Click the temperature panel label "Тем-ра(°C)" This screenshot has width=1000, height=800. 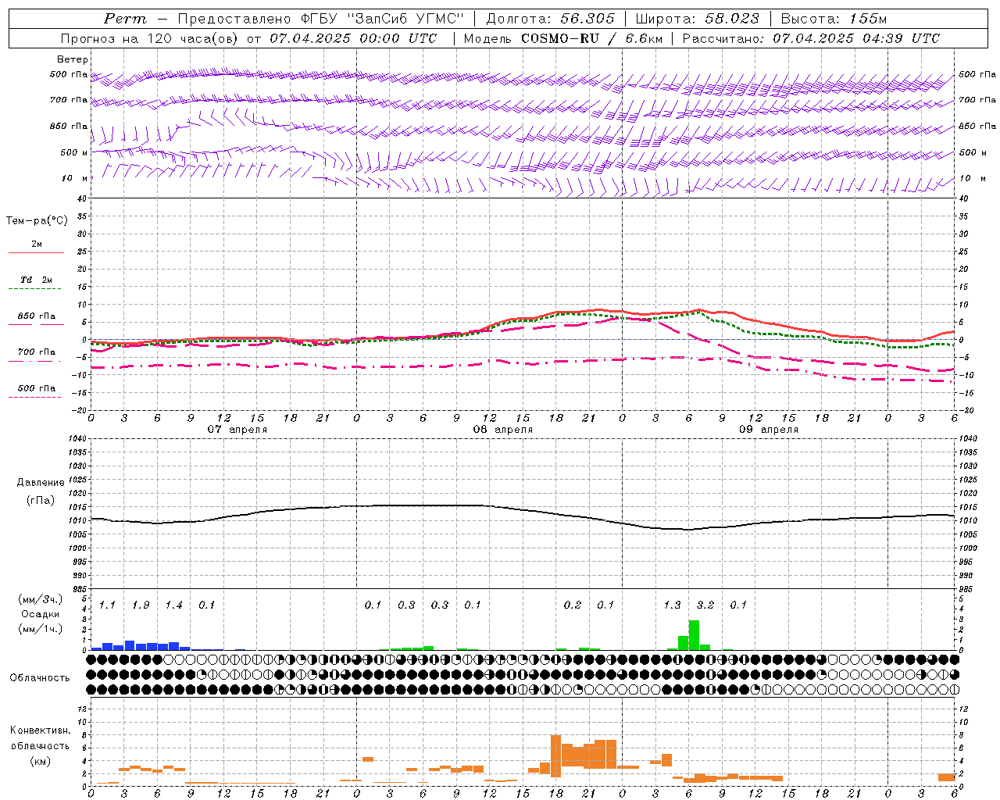click(37, 221)
